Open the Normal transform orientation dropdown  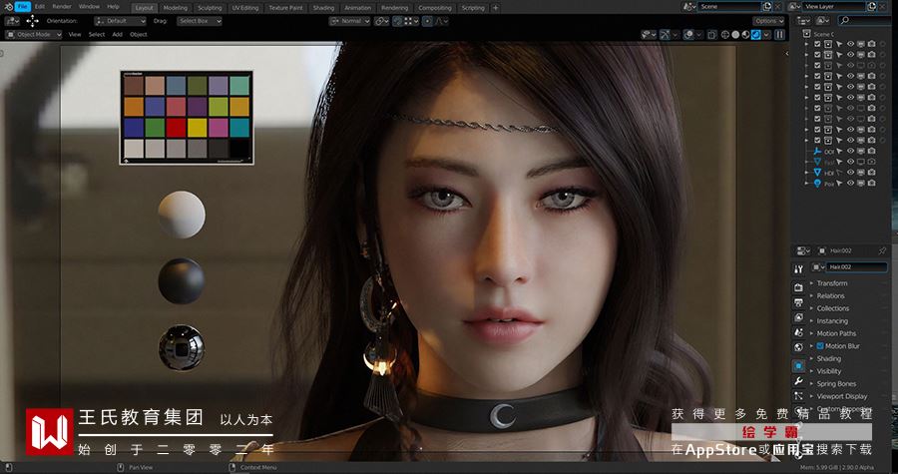pos(350,21)
